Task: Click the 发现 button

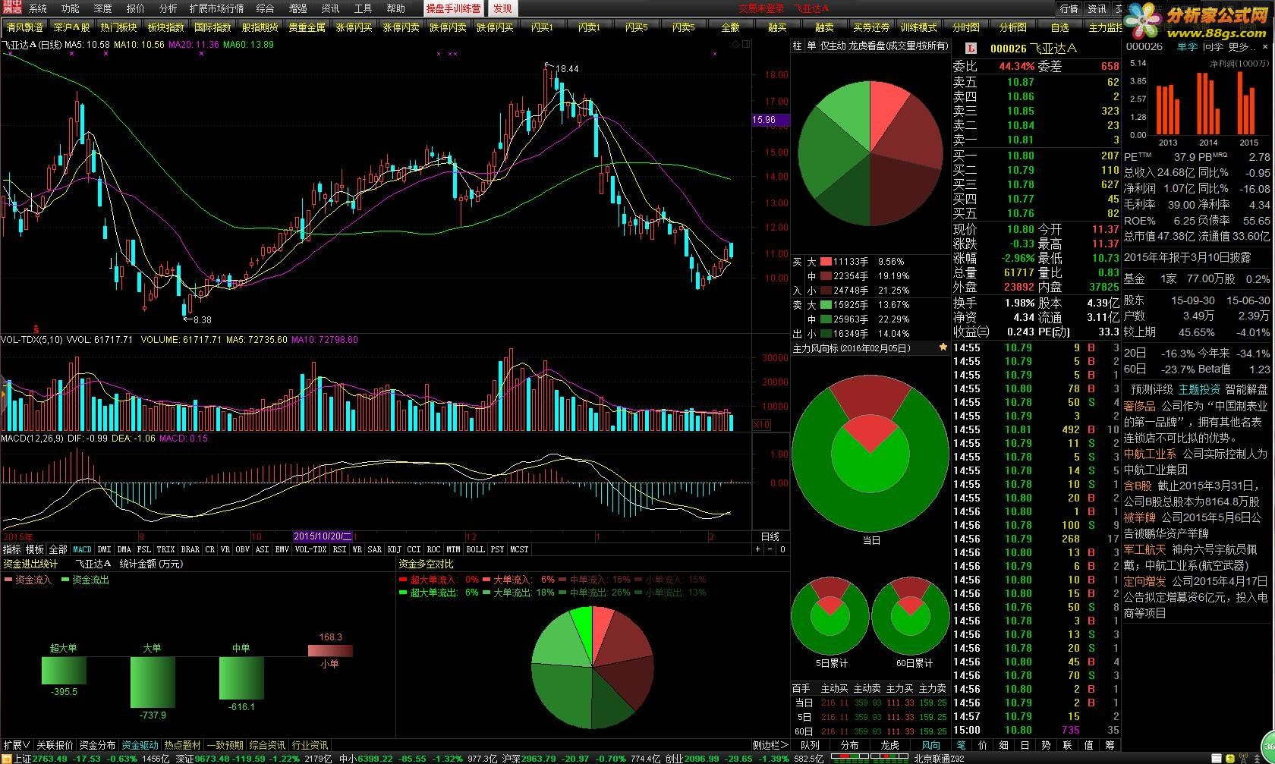Action: tap(502, 8)
